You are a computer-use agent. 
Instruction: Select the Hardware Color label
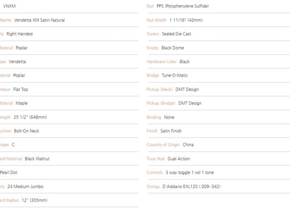click(161, 62)
